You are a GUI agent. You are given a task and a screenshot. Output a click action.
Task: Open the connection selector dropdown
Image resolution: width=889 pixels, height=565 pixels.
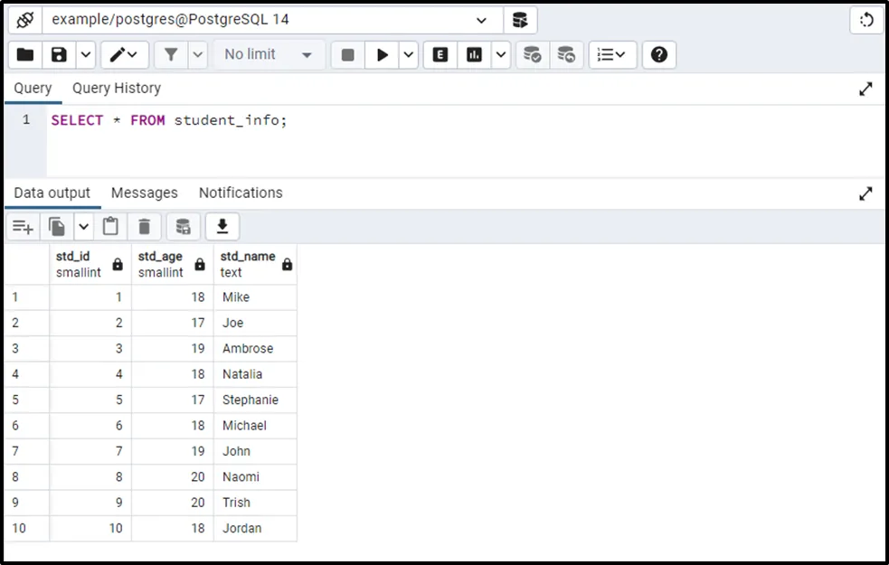[479, 19]
